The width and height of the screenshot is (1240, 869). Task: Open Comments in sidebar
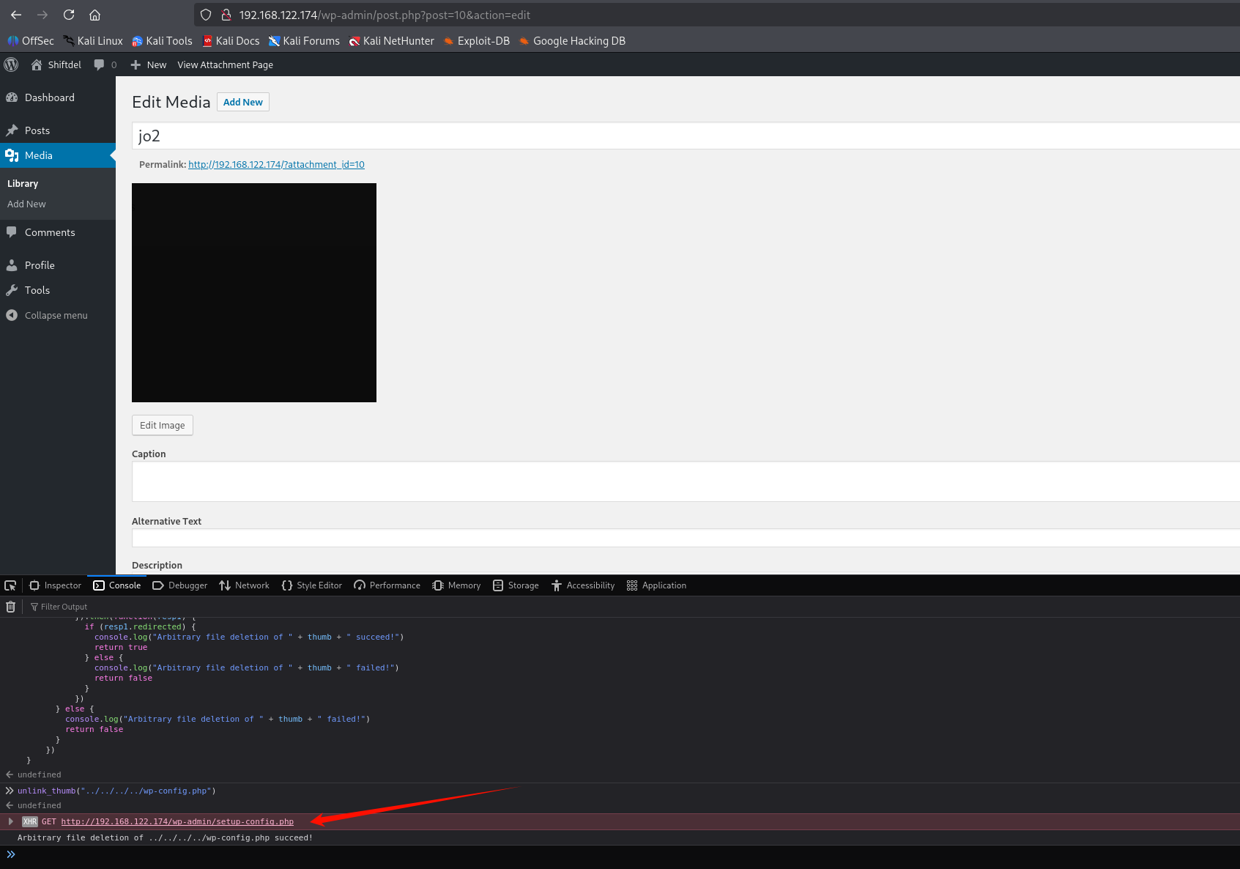coord(58,232)
